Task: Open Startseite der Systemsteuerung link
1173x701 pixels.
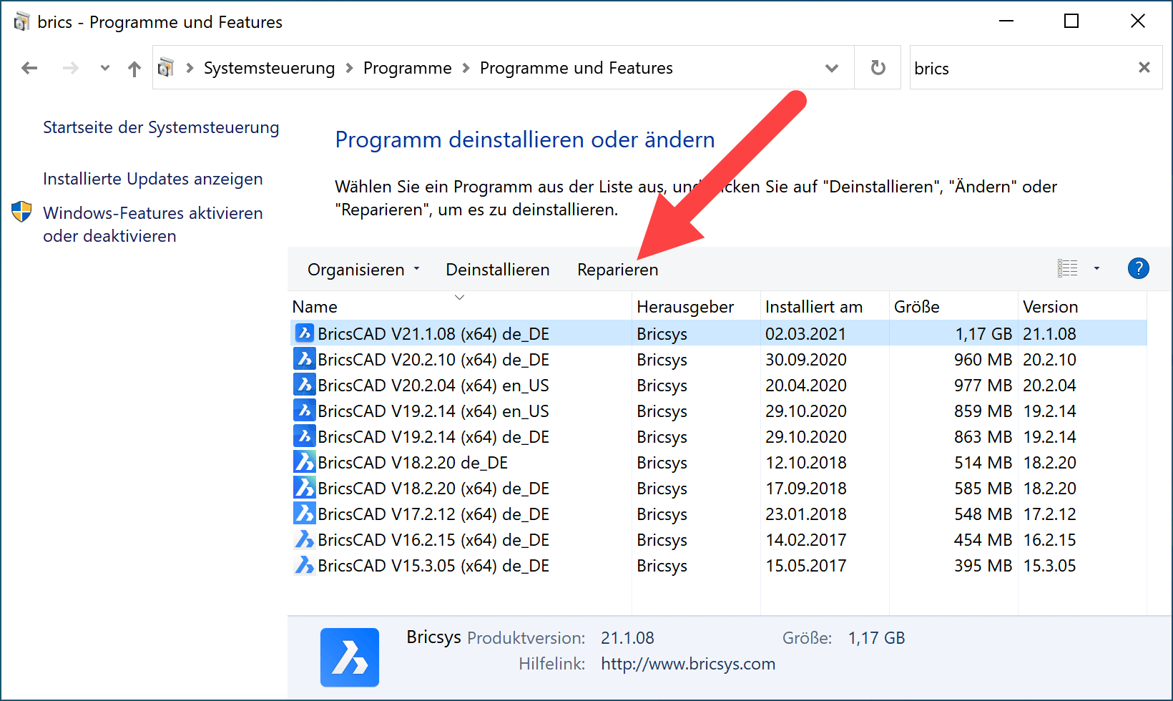Action: point(161,127)
